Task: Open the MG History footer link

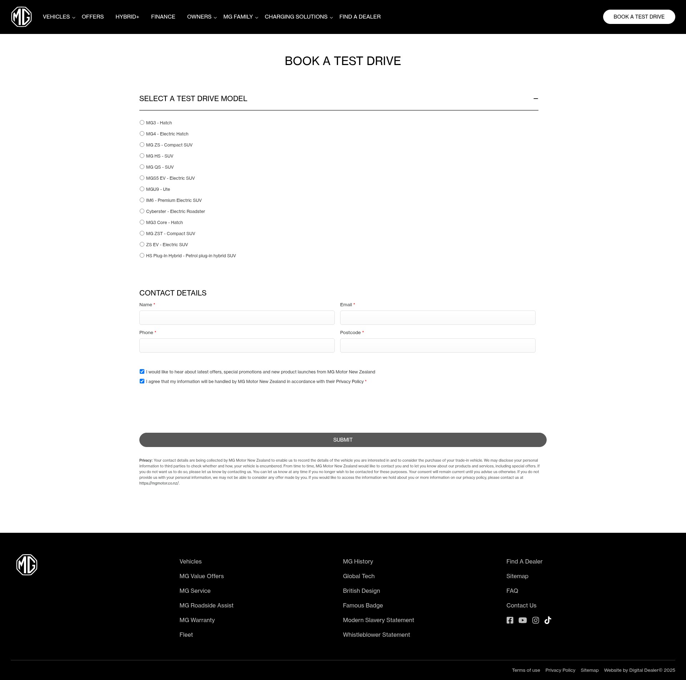Action: coord(358,562)
